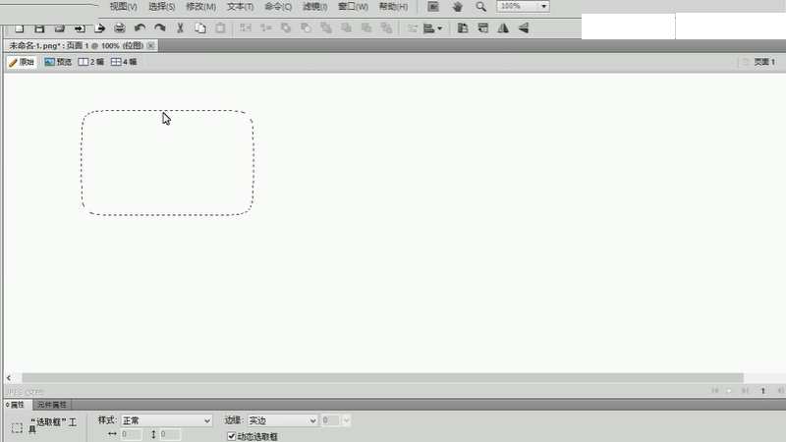
Task: Open the 修改(M) menu
Action: pyautogui.click(x=201, y=7)
